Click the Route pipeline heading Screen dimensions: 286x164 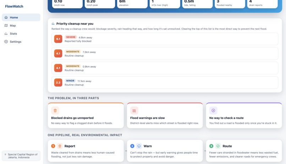pyautogui.click(x=227, y=146)
